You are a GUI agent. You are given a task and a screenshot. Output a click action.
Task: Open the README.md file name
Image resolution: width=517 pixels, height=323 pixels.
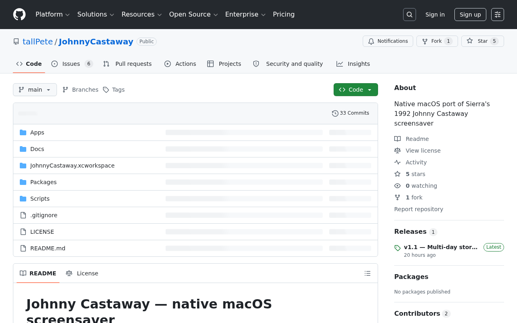coord(48,248)
